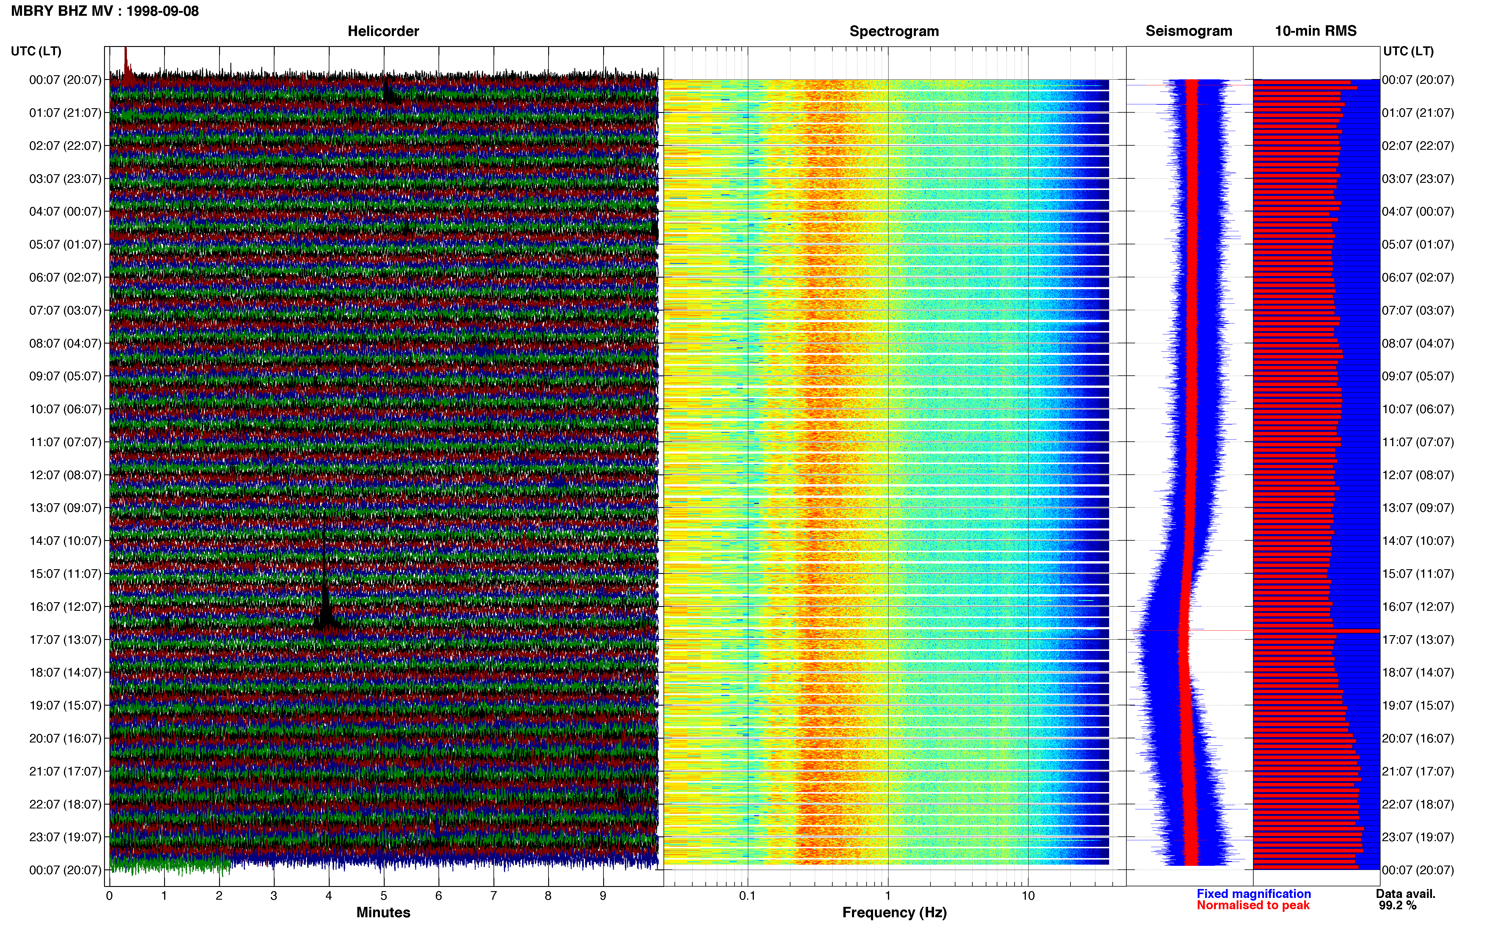
Task: Click helicorder time label 20:07 (16:07)
Action: tap(65, 738)
